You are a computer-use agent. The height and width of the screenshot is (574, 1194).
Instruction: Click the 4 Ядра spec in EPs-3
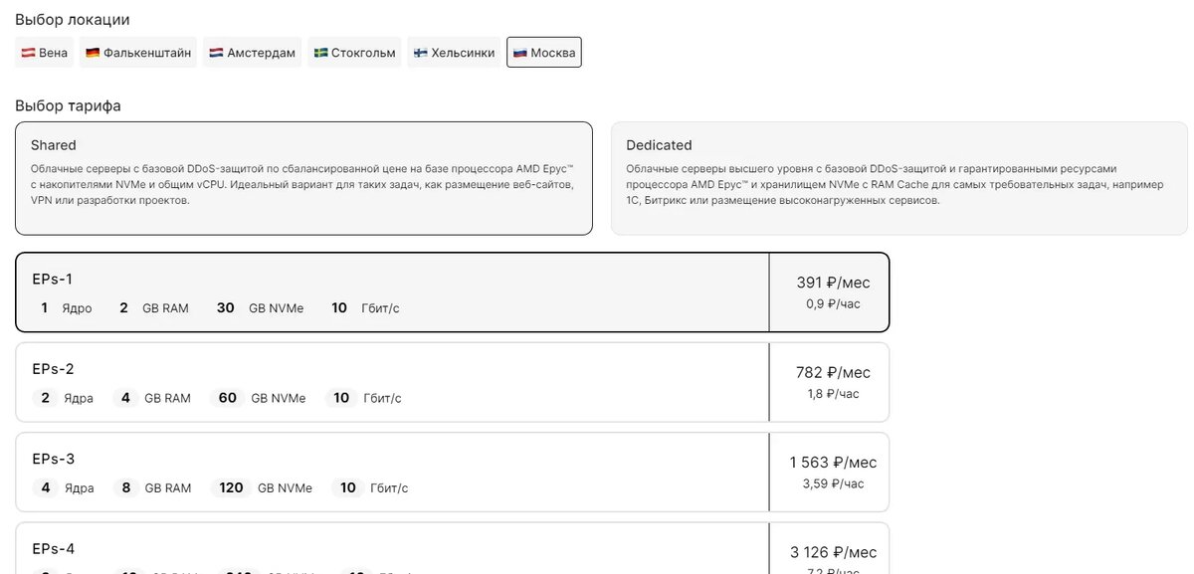point(63,487)
